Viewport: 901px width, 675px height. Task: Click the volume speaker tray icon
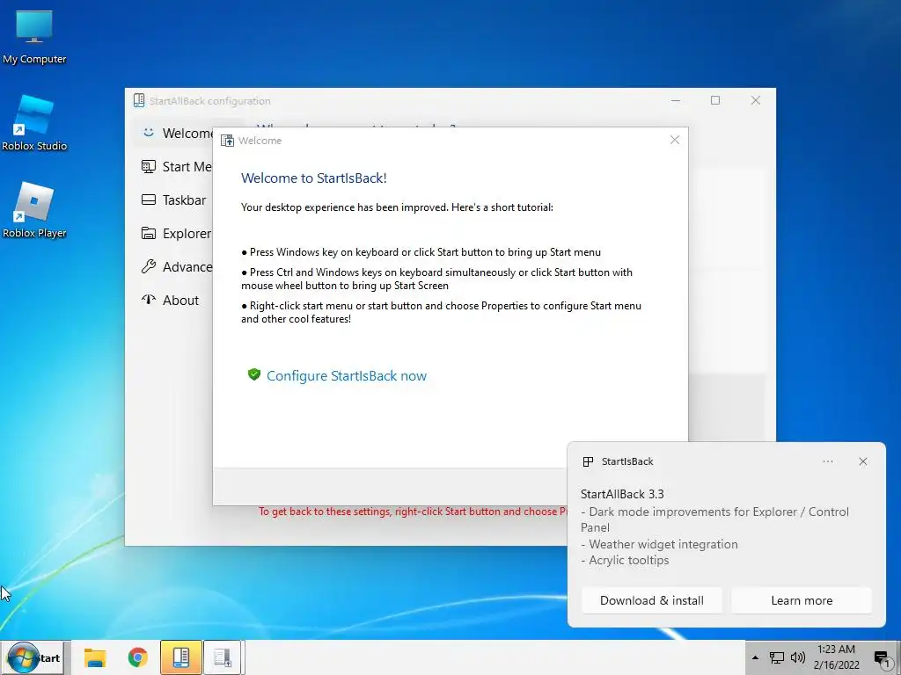point(797,657)
